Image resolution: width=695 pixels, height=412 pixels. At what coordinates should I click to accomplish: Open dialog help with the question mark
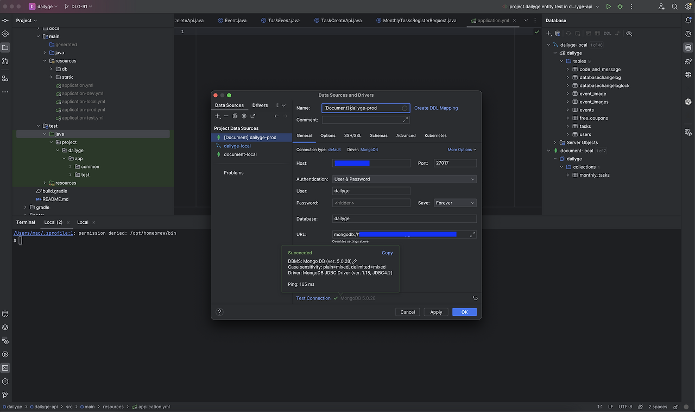tap(219, 312)
